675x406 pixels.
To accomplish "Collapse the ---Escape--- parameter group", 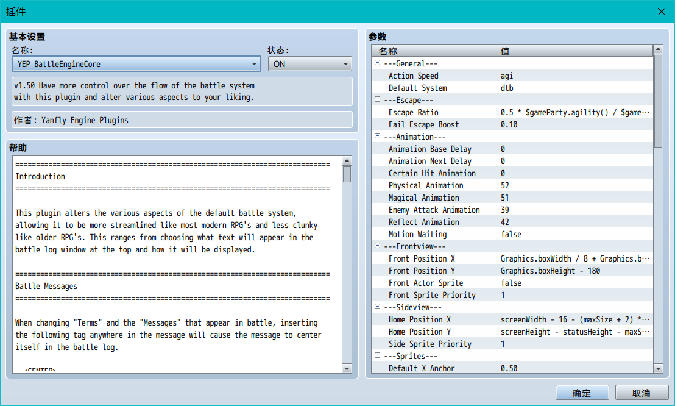I will 378,99.
